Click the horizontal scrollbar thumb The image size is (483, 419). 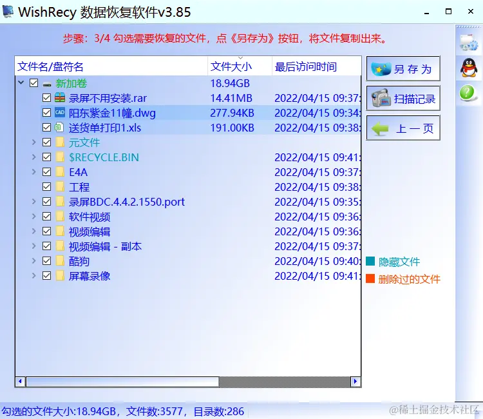(x=122, y=382)
